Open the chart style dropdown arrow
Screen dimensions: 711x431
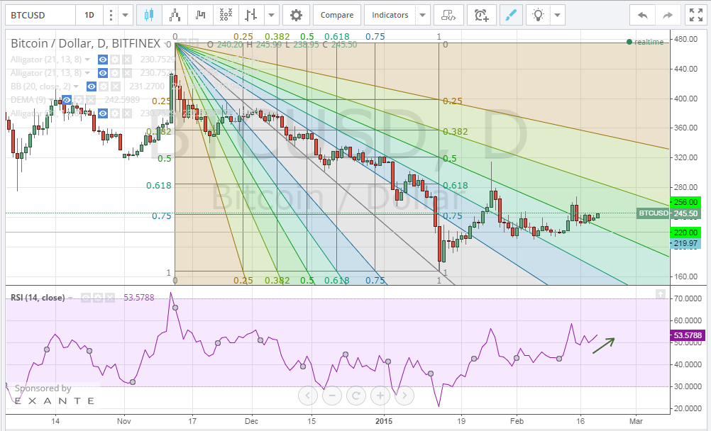coord(272,14)
